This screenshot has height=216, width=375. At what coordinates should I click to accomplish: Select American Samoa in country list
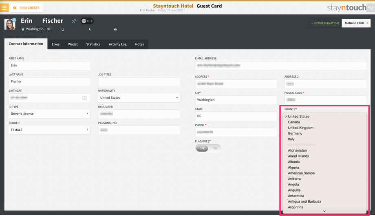pyautogui.click(x=324, y=173)
